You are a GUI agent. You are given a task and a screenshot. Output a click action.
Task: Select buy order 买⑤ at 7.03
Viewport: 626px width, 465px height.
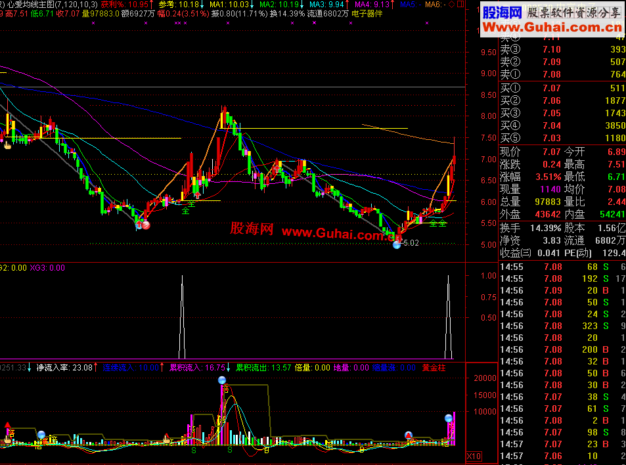[x=562, y=138]
